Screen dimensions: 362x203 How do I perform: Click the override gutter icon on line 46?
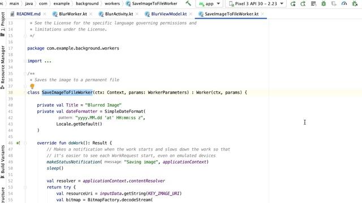pos(18,143)
